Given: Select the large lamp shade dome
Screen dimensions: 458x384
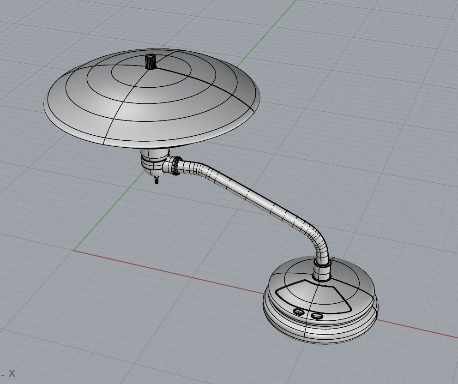Looking at the screenshot, I should click(x=152, y=99).
